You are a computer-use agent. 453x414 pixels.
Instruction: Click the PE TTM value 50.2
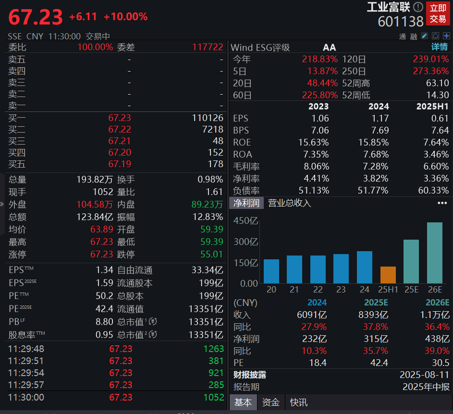[x=104, y=295]
